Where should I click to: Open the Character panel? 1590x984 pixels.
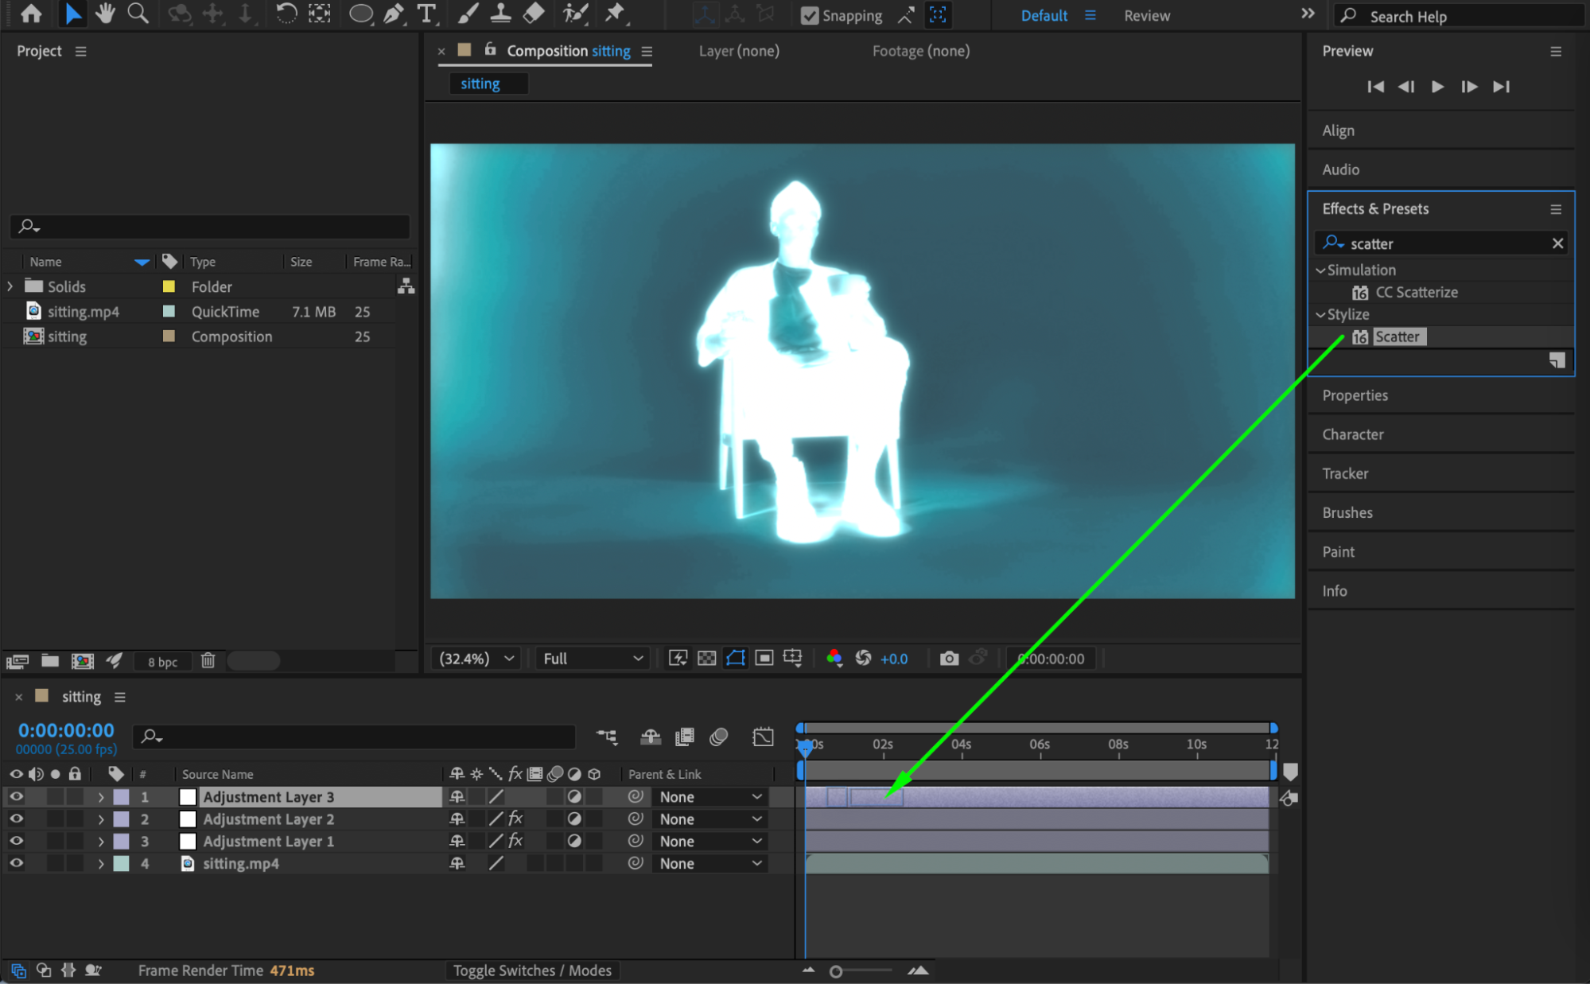[x=1353, y=434]
